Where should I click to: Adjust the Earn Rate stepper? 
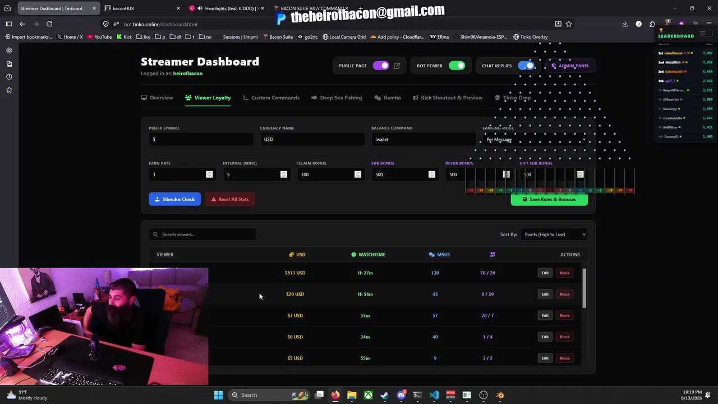[209, 175]
